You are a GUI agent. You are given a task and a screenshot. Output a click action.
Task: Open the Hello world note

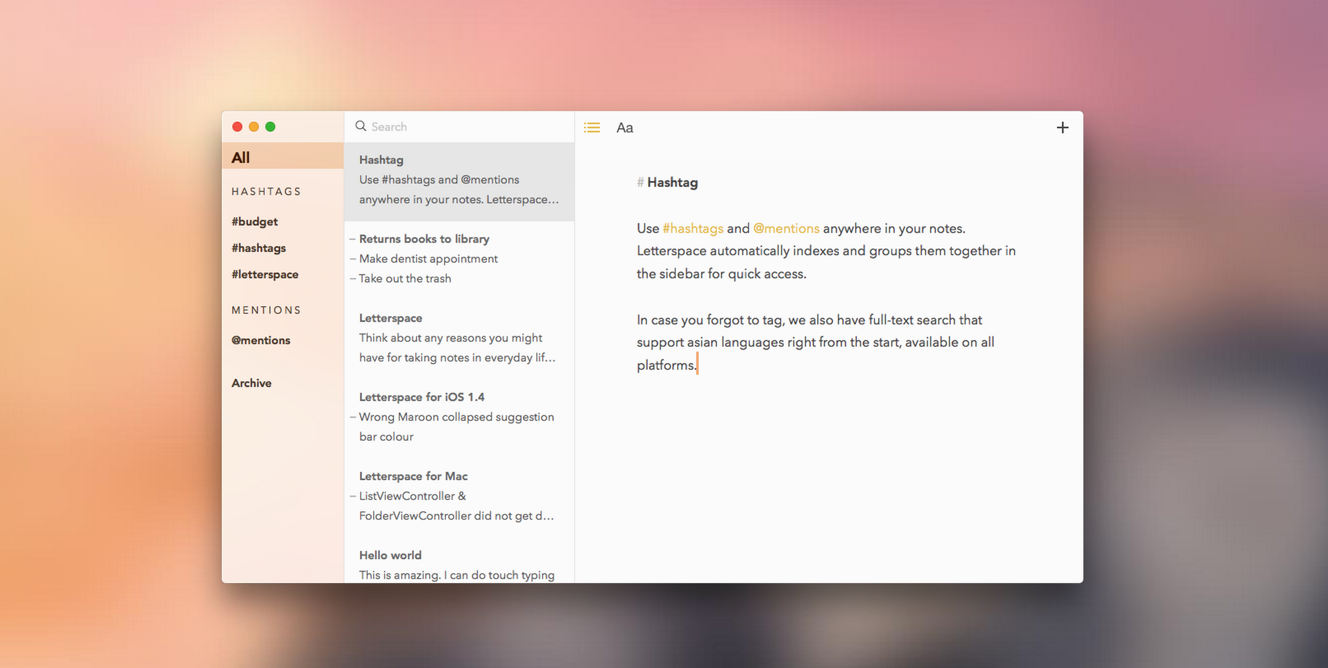click(390, 555)
